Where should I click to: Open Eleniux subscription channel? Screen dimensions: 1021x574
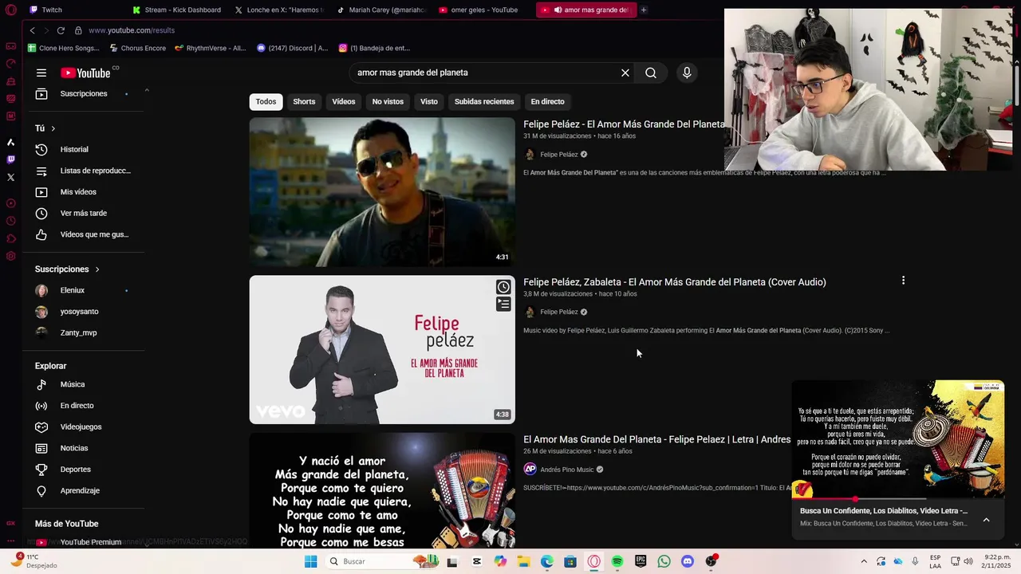tap(83, 290)
